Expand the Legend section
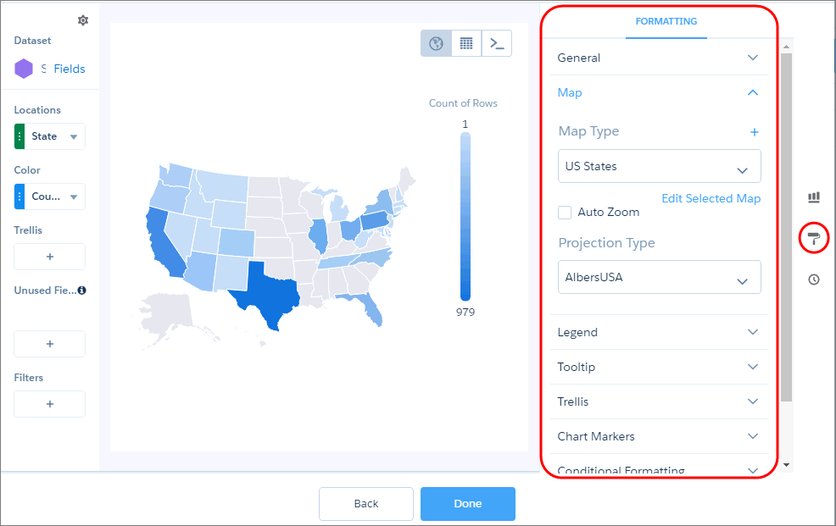Screen dimensions: 836x526 (660, 332)
